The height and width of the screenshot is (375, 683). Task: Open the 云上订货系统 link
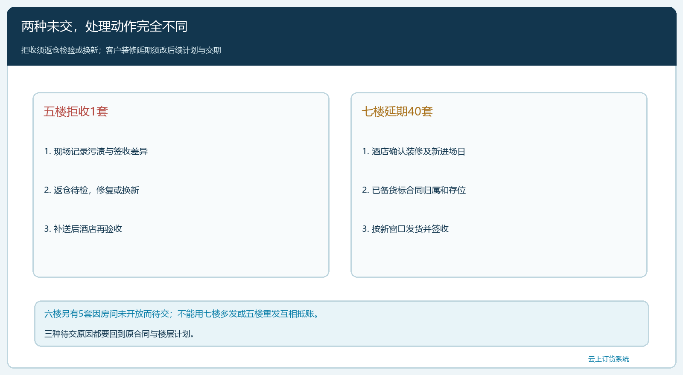pos(609,359)
